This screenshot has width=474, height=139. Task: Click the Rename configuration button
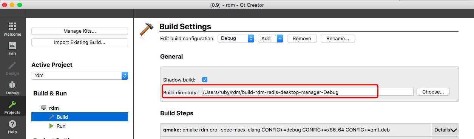[338, 38]
